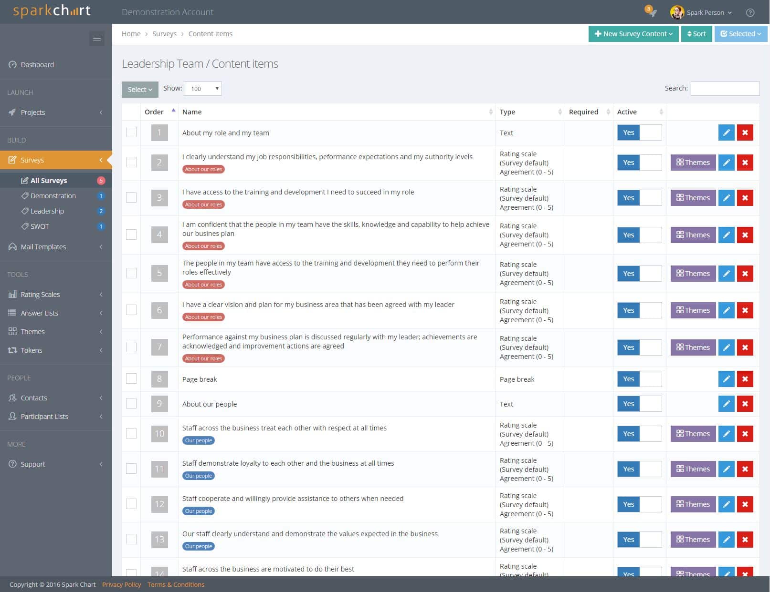
Task: Click the Dashboard gauge icon in sidebar
Action: point(12,64)
